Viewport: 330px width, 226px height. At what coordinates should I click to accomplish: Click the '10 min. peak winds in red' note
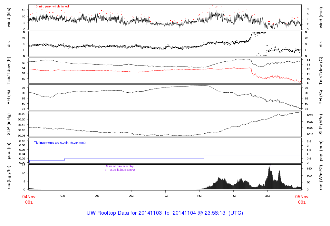(x=51, y=6)
